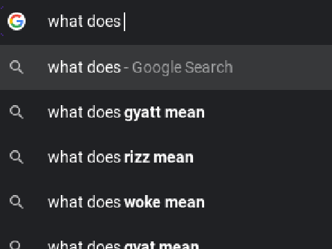This screenshot has width=332, height=249.
Task: Open the 'what does gyat mean' suggestion at bottom
Action: (166, 241)
